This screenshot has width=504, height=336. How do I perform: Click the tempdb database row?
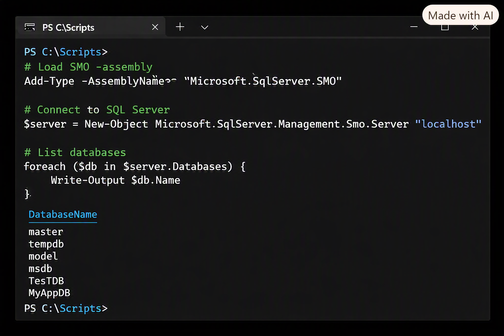(x=46, y=244)
